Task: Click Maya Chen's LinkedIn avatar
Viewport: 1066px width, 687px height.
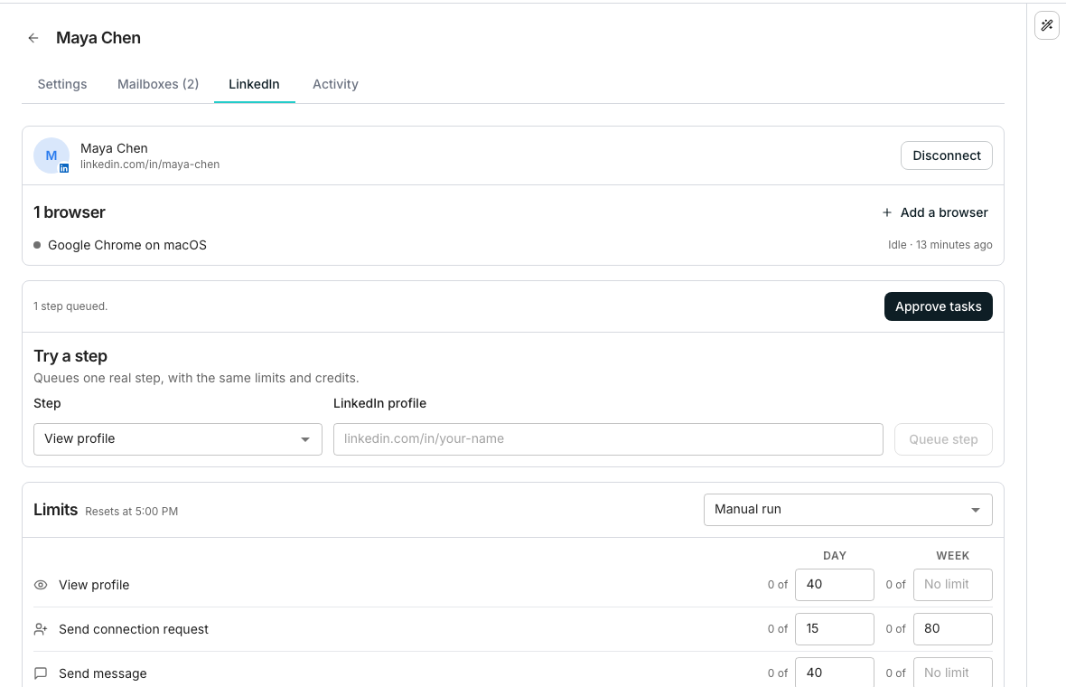Action: pos(51,155)
